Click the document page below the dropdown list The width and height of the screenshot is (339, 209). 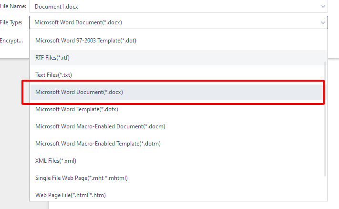191,205
